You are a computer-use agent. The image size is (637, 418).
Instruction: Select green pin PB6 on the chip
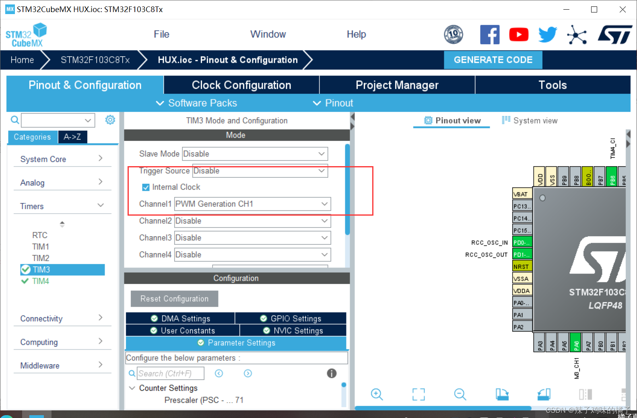[612, 176]
